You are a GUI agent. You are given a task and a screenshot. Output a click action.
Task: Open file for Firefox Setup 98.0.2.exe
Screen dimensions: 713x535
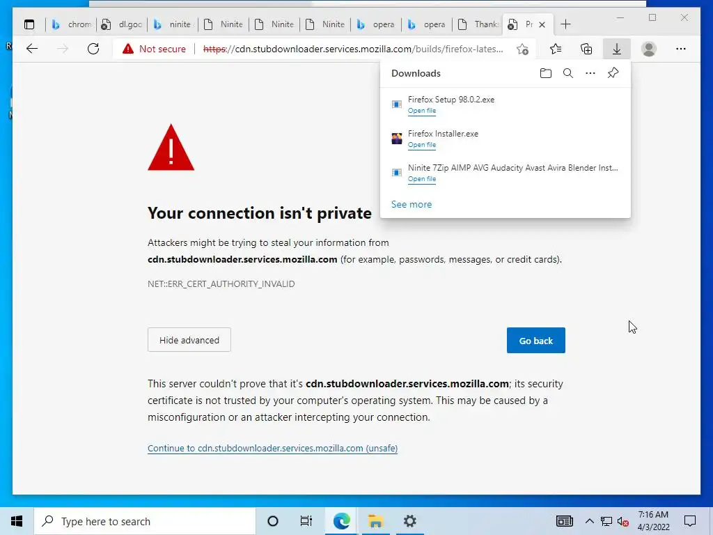(421, 111)
